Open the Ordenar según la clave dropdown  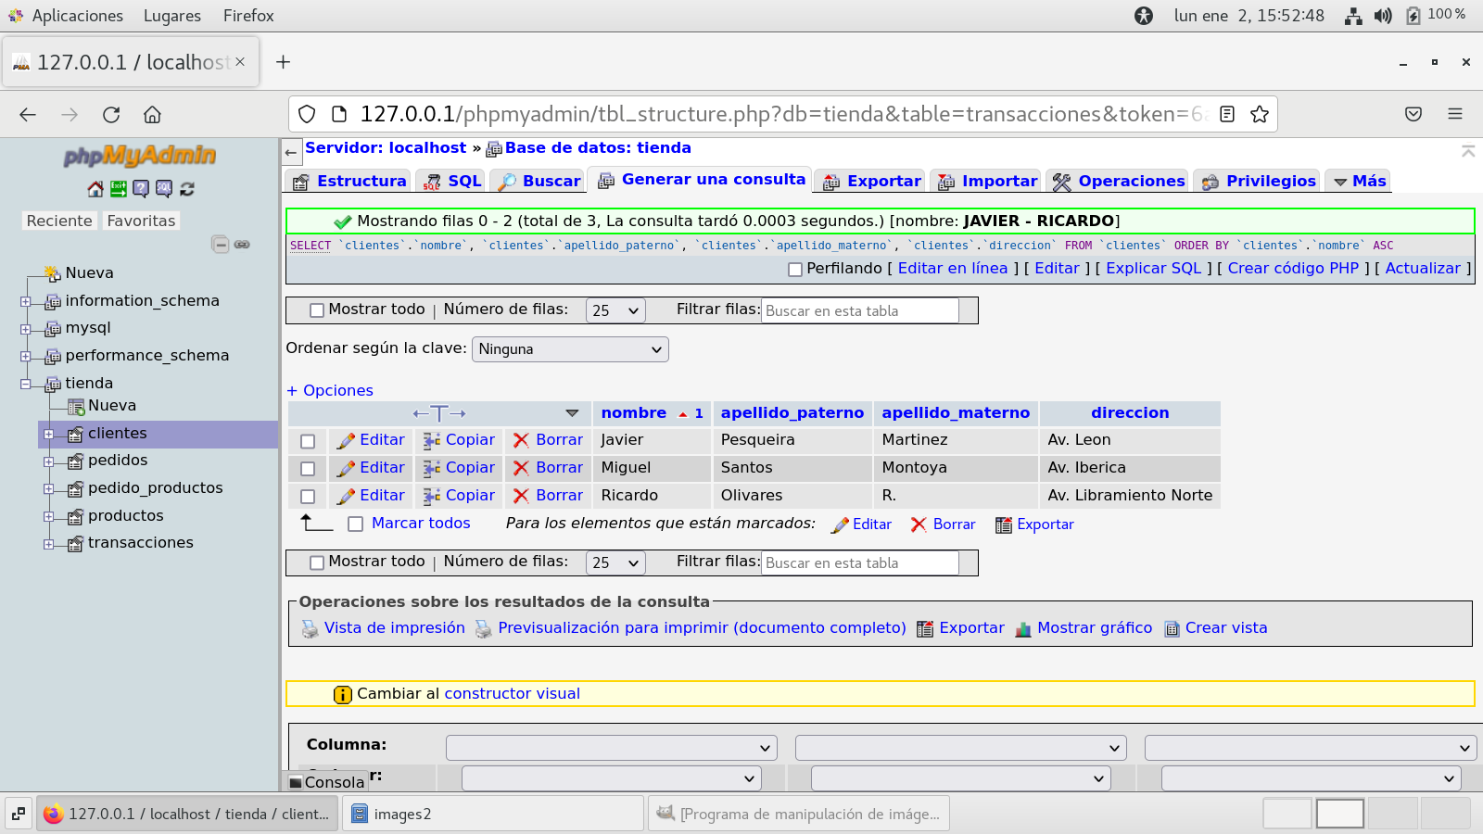(570, 349)
